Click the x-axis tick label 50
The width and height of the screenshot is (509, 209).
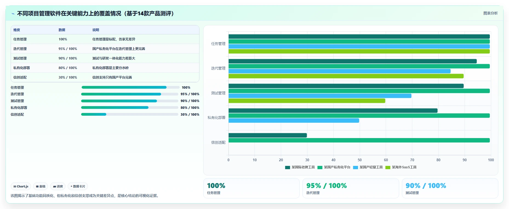coord(360,160)
